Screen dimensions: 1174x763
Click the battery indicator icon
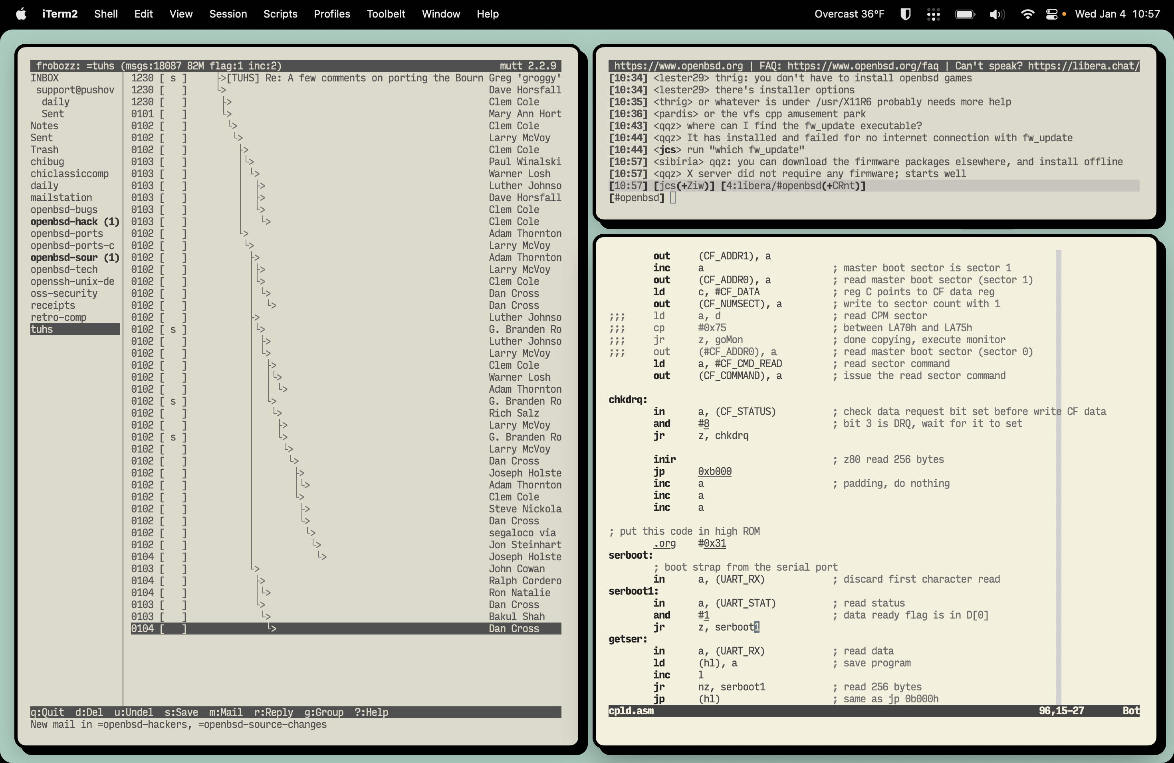[x=965, y=14]
